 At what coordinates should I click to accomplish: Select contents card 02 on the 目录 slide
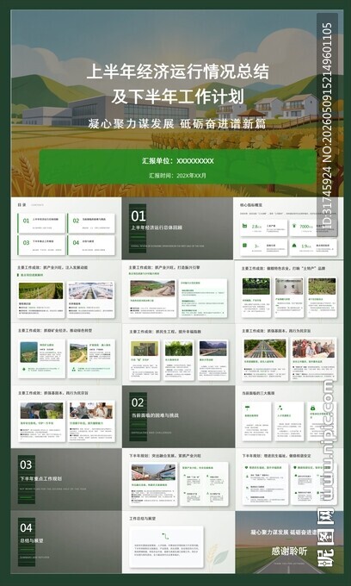click(91, 223)
